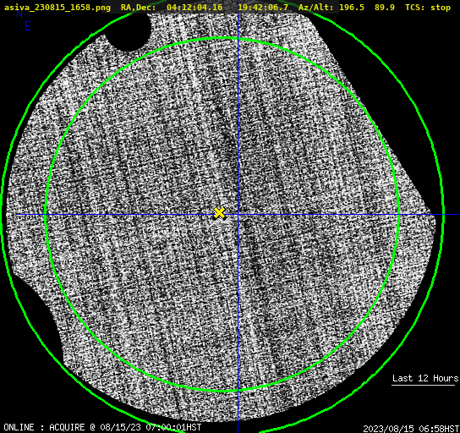The image size is (460, 433).
Task: Click the inner green circle top edge
Action: tap(222, 38)
